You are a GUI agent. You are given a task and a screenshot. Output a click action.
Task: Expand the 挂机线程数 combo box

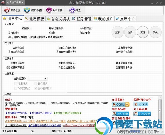tap(37, 79)
